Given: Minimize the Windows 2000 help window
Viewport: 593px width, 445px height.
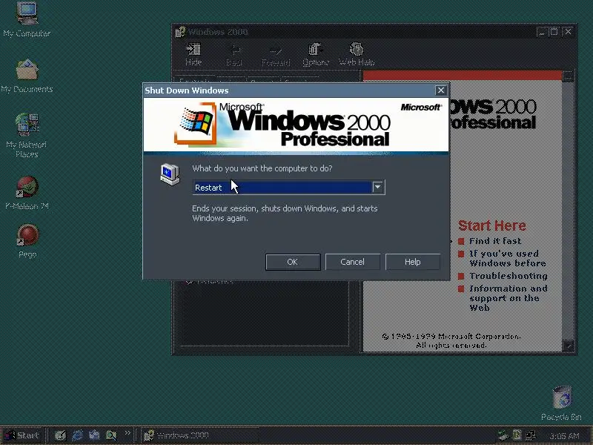Looking at the screenshot, I should click(x=542, y=32).
